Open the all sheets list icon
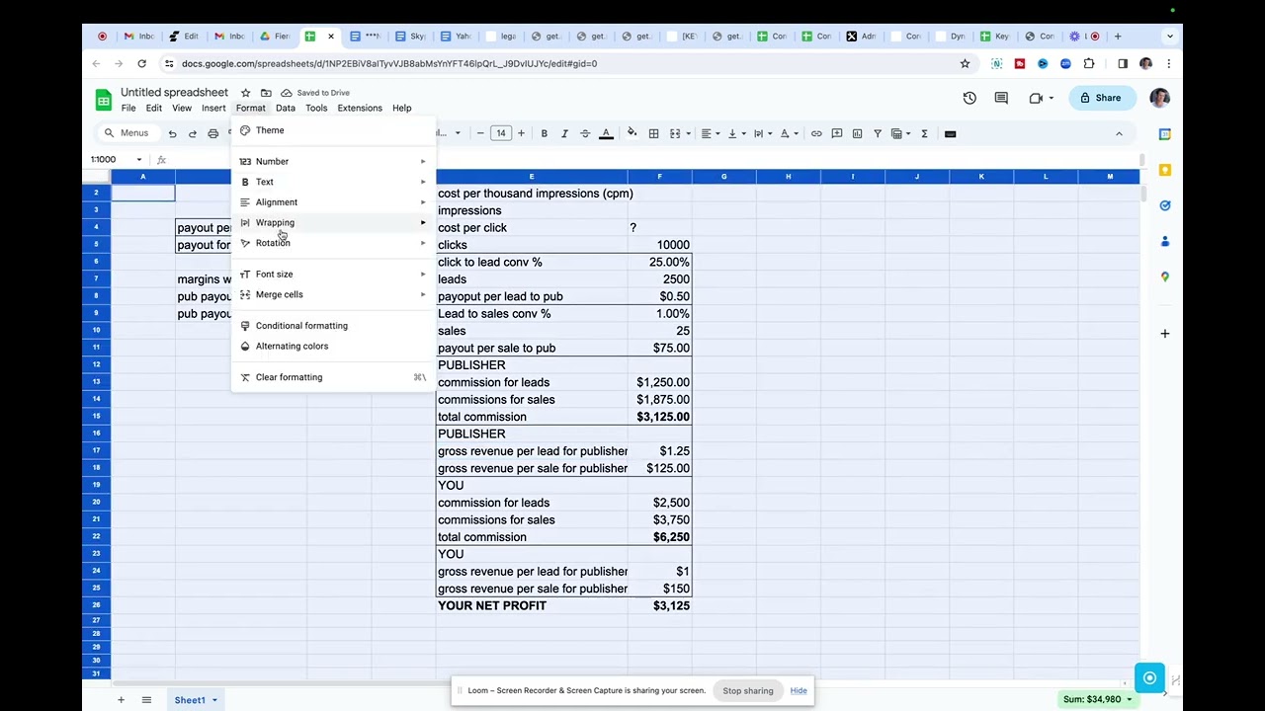 146,700
